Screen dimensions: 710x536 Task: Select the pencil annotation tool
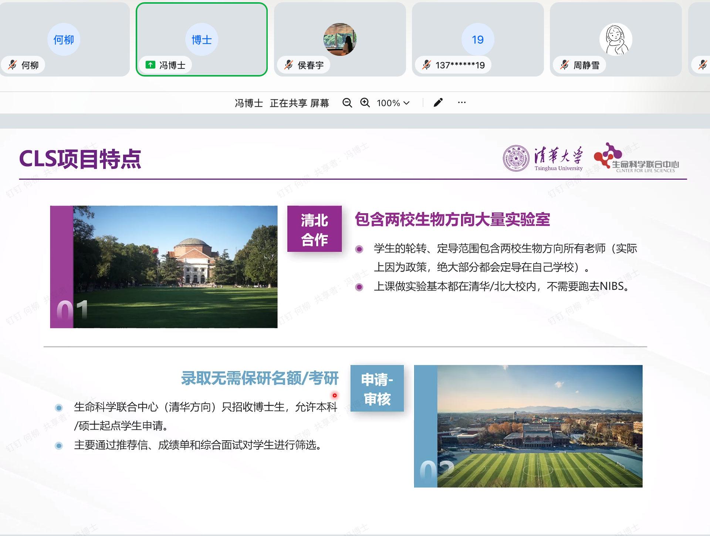coord(438,103)
